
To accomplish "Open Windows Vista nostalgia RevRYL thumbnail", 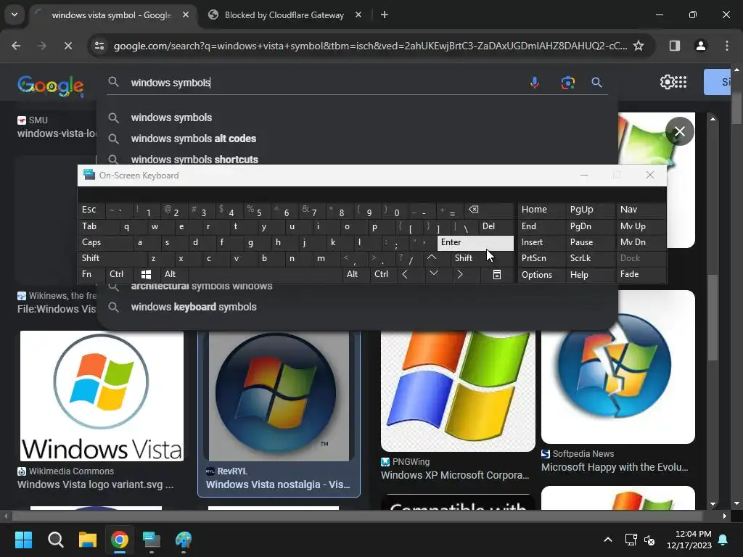I will pyautogui.click(x=279, y=397).
